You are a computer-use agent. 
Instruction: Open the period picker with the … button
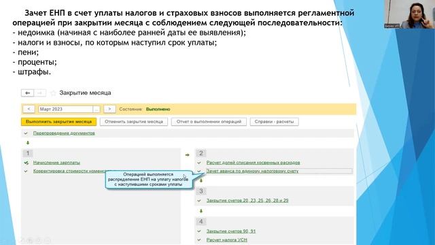(97, 109)
